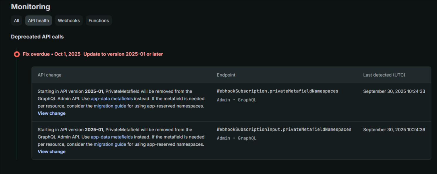Switch to the All monitoring tab
This screenshot has height=174, width=437.
(x=16, y=20)
